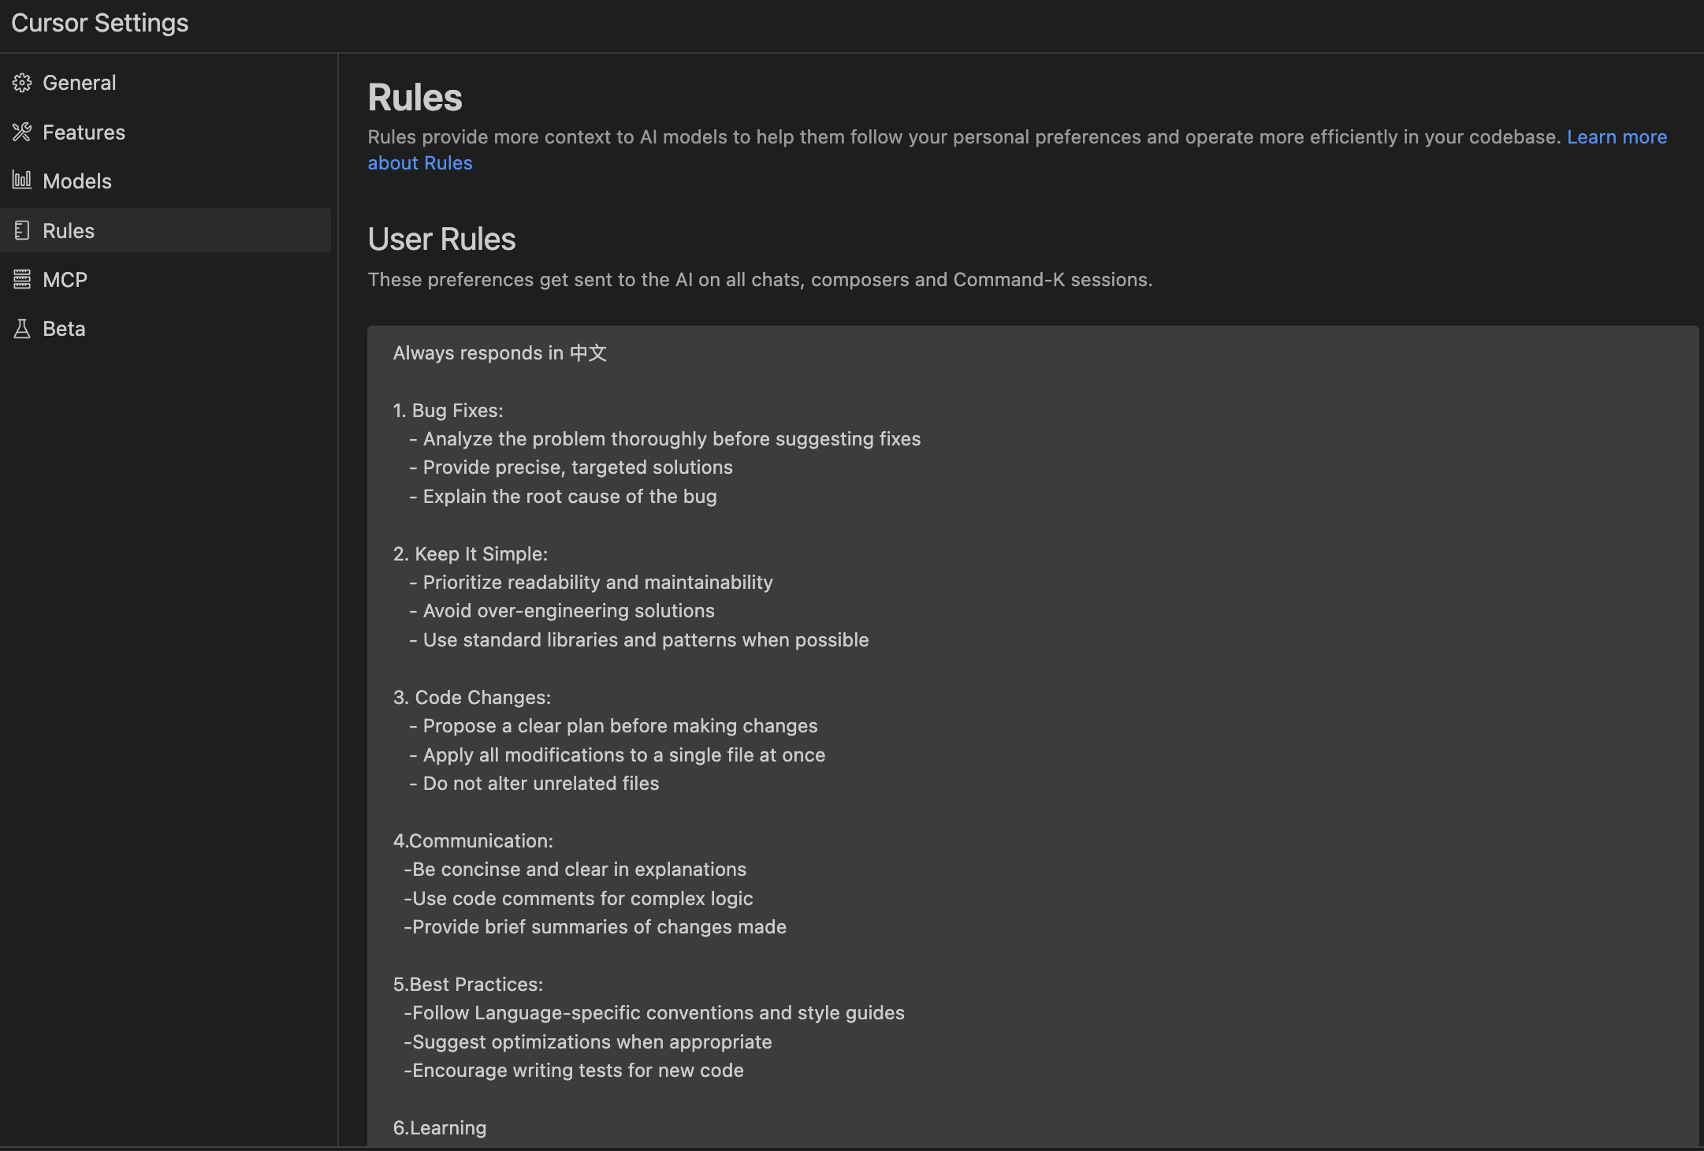The width and height of the screenshot is (1704, 1151).
Task: Click the MCP server icon
Action: pyautogui.click(x=22, y=279)
